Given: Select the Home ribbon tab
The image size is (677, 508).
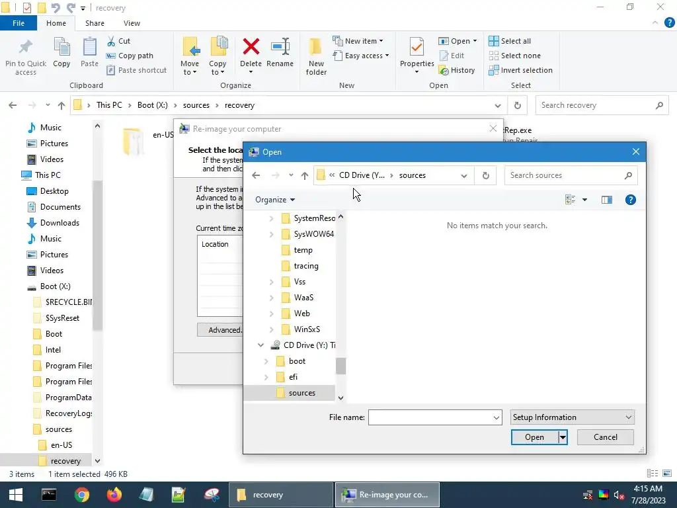Looking at the screenshot, I should [x=56, y=23].
